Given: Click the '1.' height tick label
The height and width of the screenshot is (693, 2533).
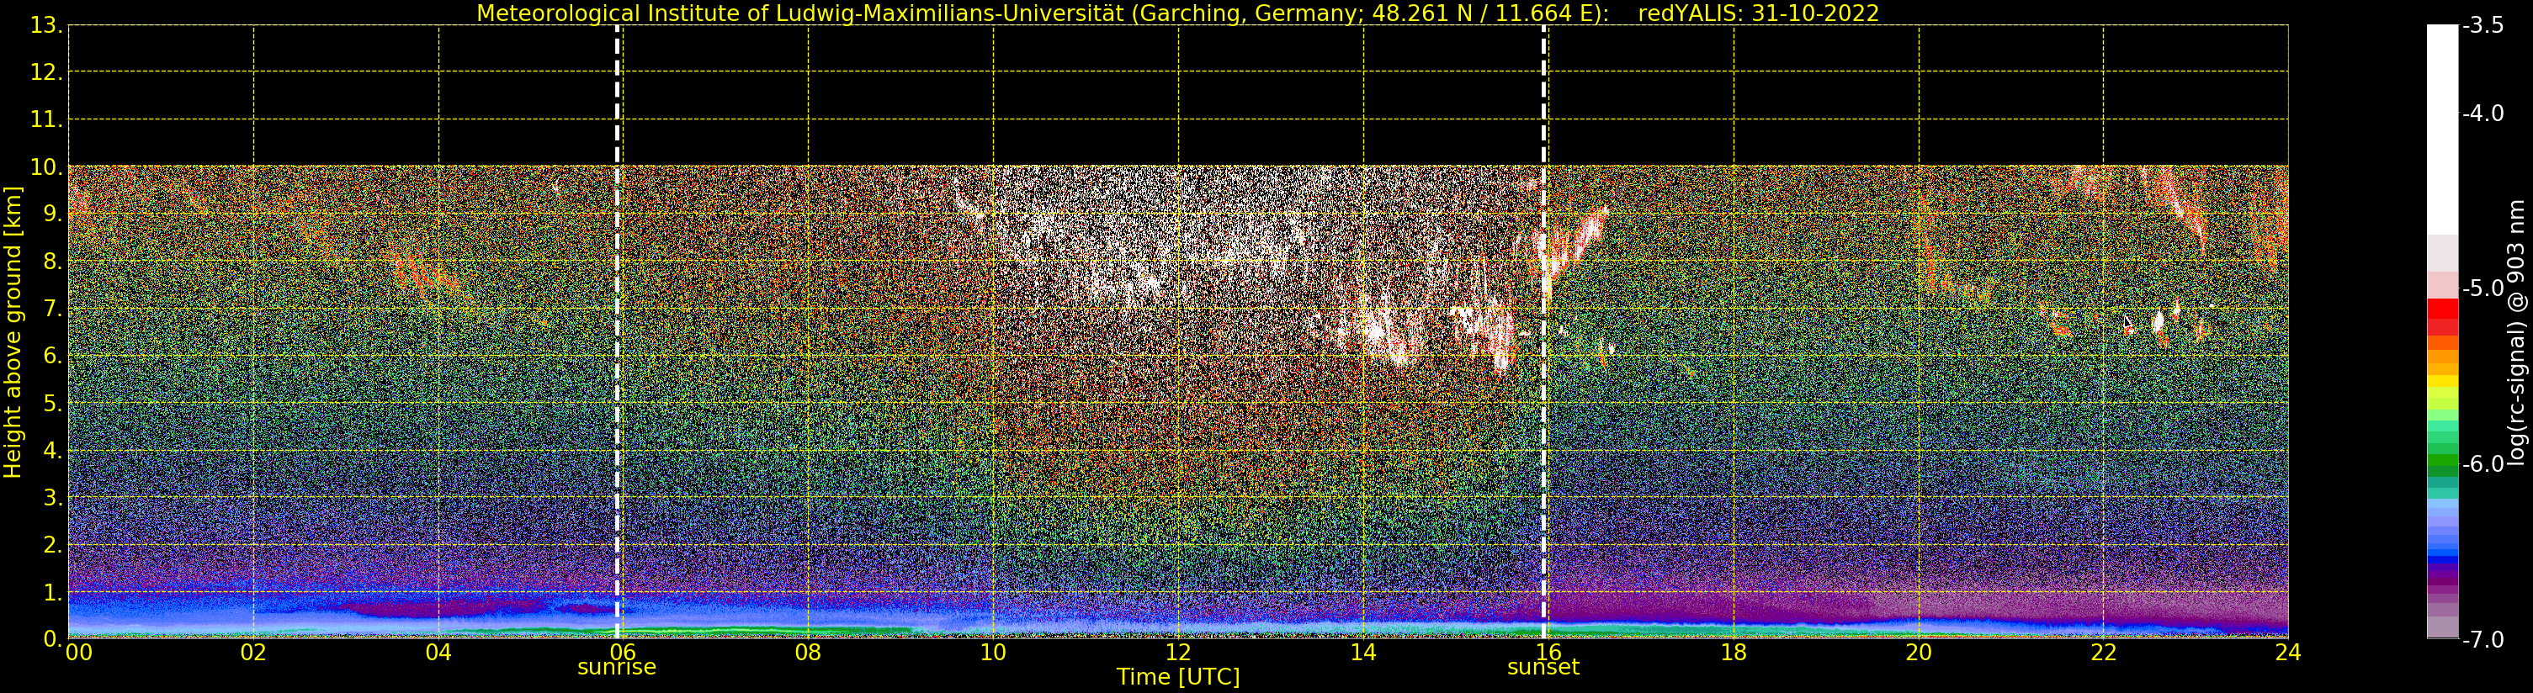Looking at the screenshot, I should pyautogui.click(x=53, y=592).
